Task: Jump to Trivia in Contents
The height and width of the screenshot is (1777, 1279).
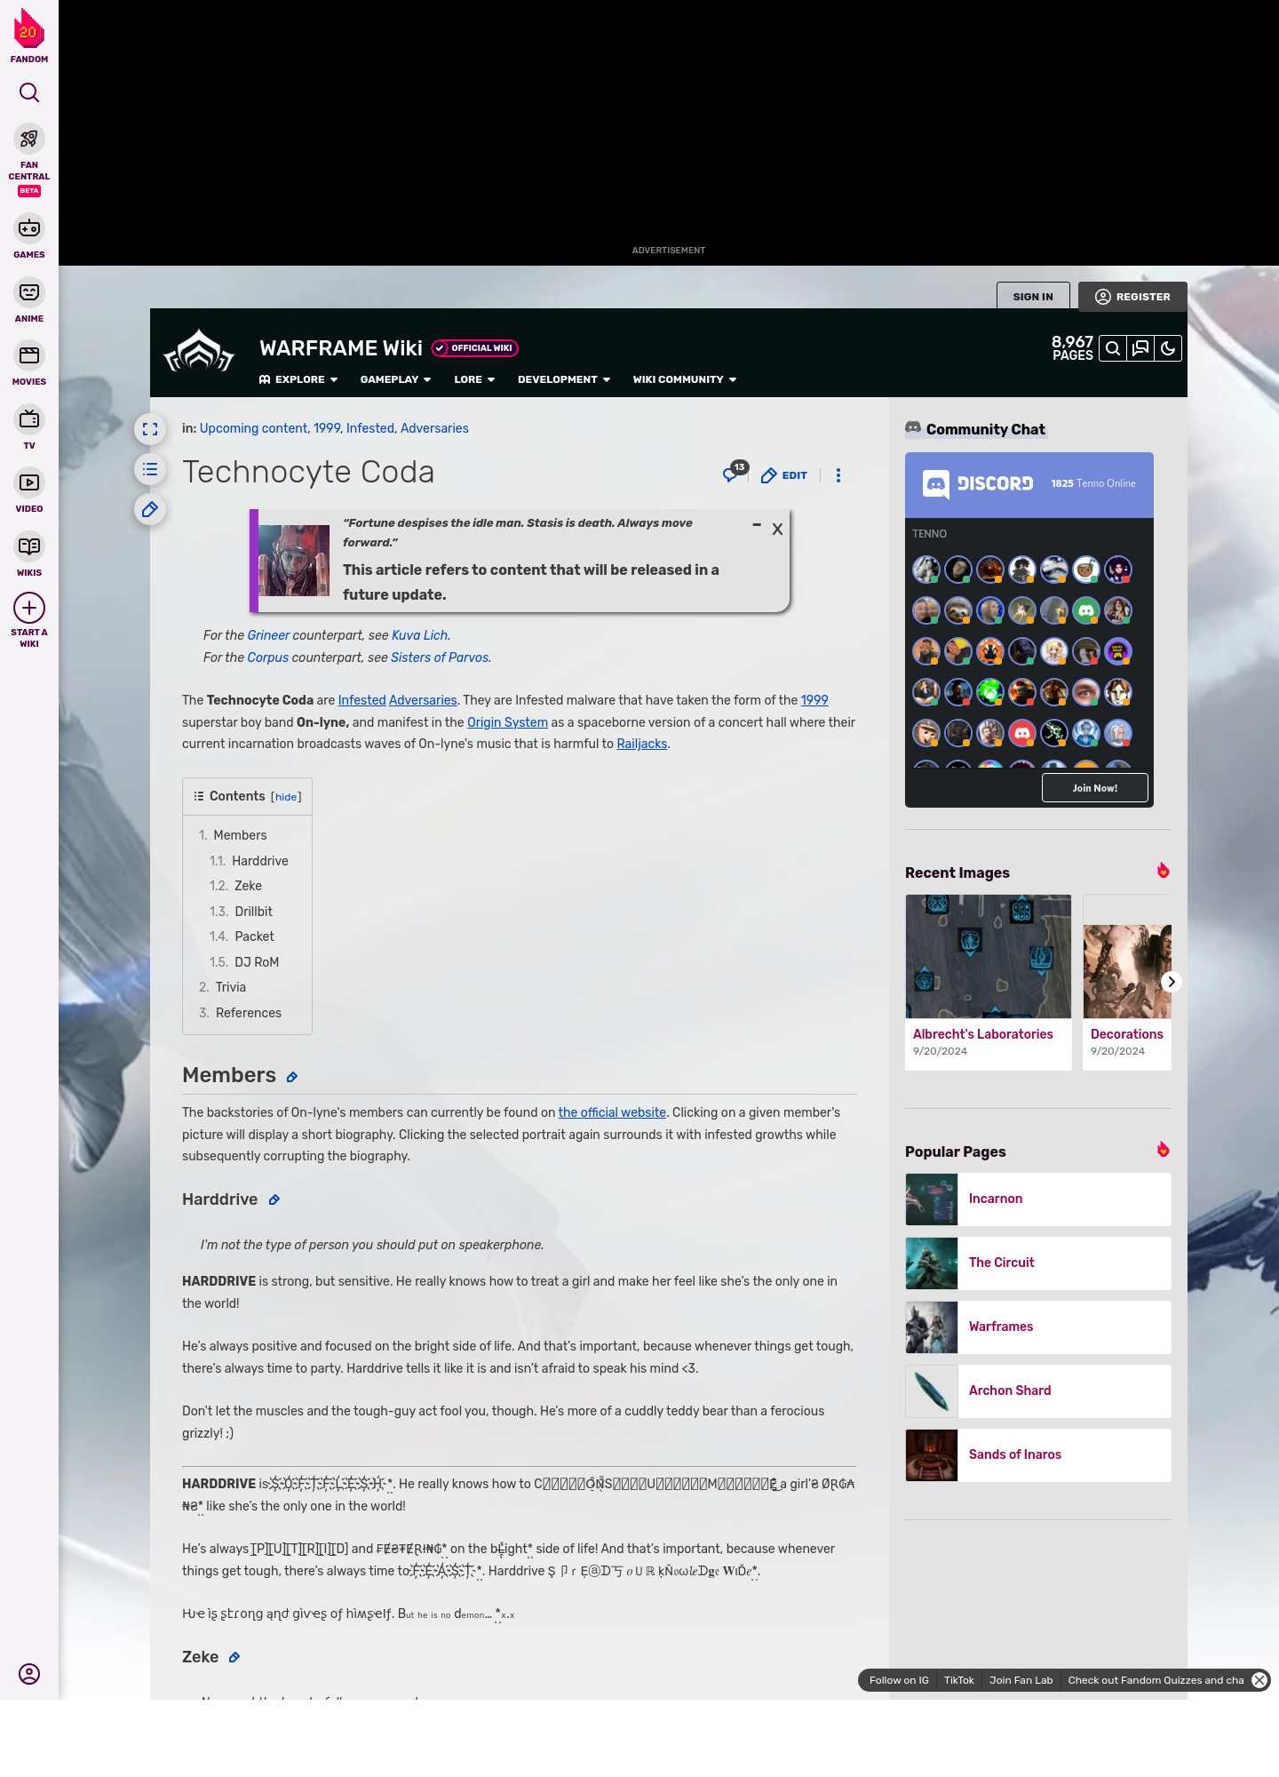Action: (x=231, y=987)
